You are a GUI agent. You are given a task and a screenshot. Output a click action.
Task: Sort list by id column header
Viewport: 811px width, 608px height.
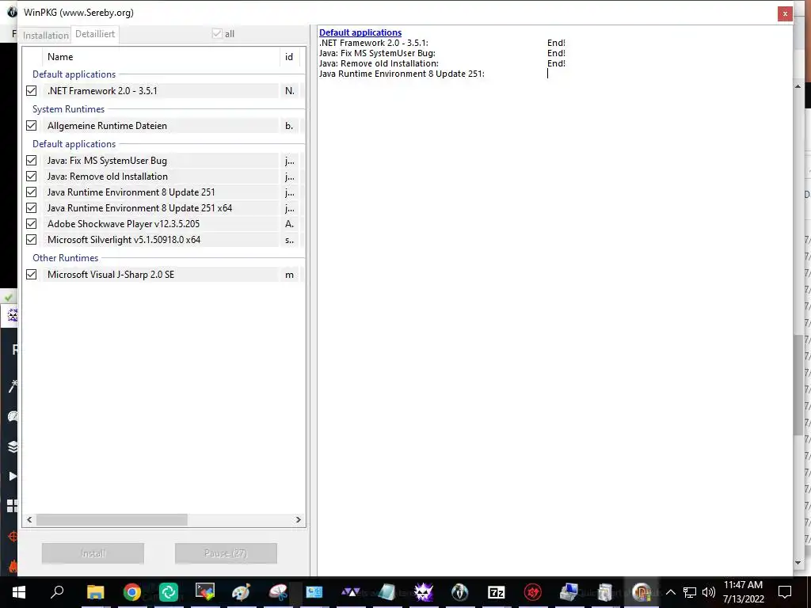(x=289, y=57)
